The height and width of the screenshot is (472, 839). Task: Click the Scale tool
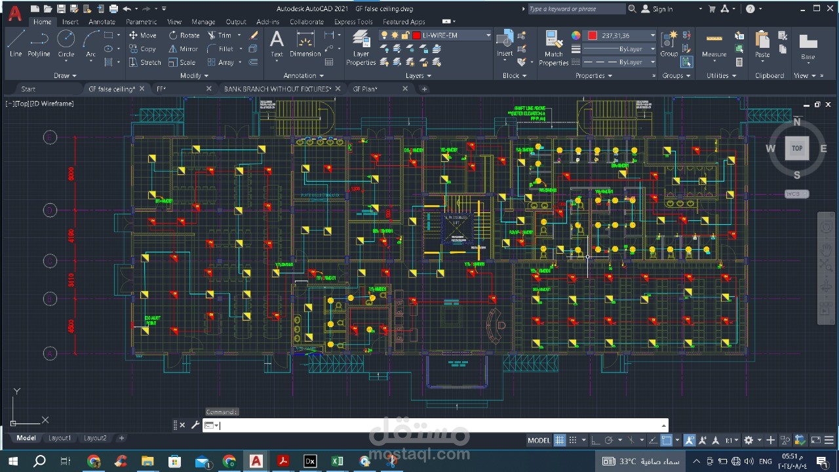182,62
